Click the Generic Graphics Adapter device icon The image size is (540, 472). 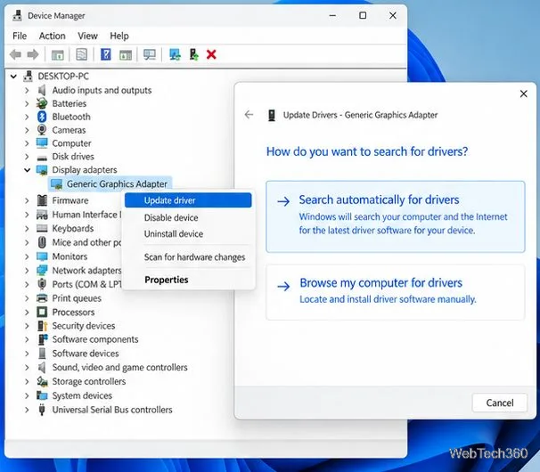(x=56, y=183)
